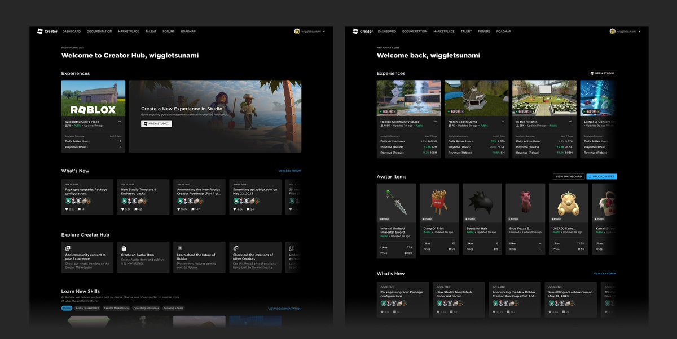Screen dimensions: 677x339
Task: Click 'Revenue (Robux)' row on Roblox Community Space
Action: [x=409, y=153]
